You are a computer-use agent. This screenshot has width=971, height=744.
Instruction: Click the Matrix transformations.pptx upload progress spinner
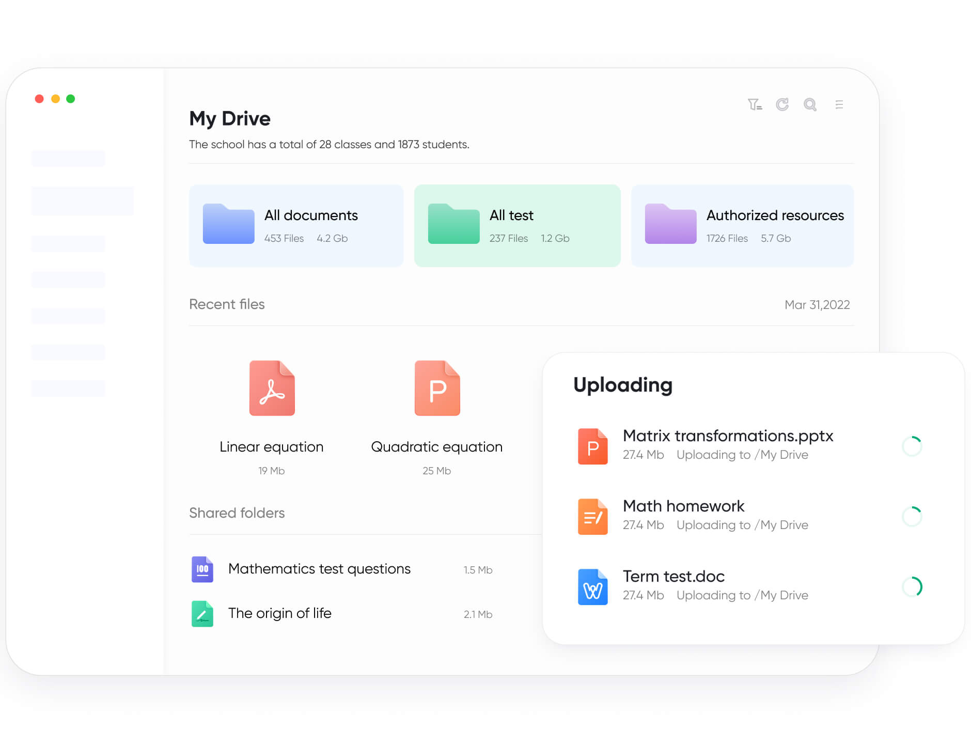coord(912,446)
